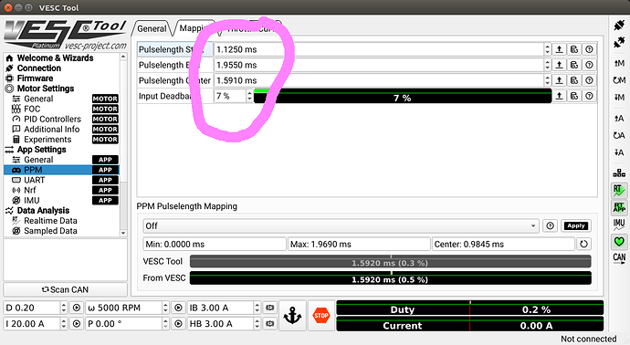Adjust HB 3.00 A spinner arrows
The height and width of the screenshot is (345, 630).
tap(257, 323)
